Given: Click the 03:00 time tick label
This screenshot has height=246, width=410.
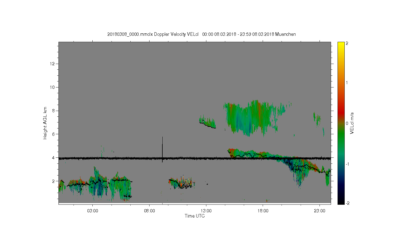Looking at the screenshot, I should coord(93,211).
